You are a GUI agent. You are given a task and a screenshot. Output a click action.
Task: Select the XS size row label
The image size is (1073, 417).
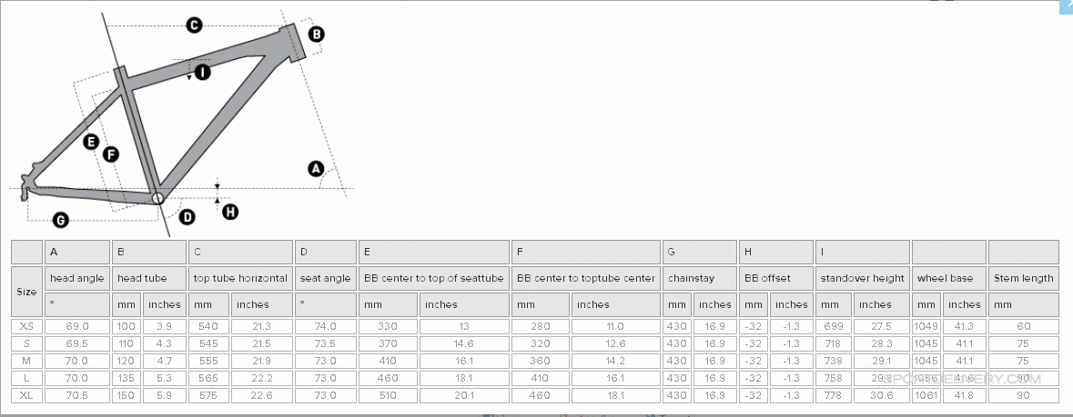[26, 326]
